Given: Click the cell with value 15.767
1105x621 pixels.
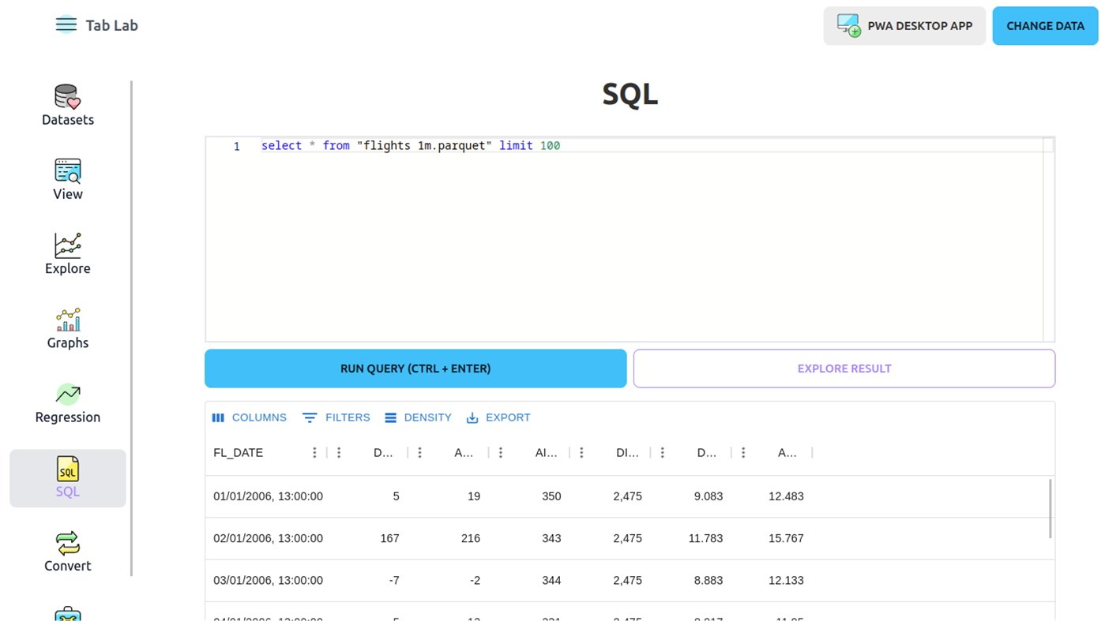Looking at the screenshot, I should coord(772,538).
